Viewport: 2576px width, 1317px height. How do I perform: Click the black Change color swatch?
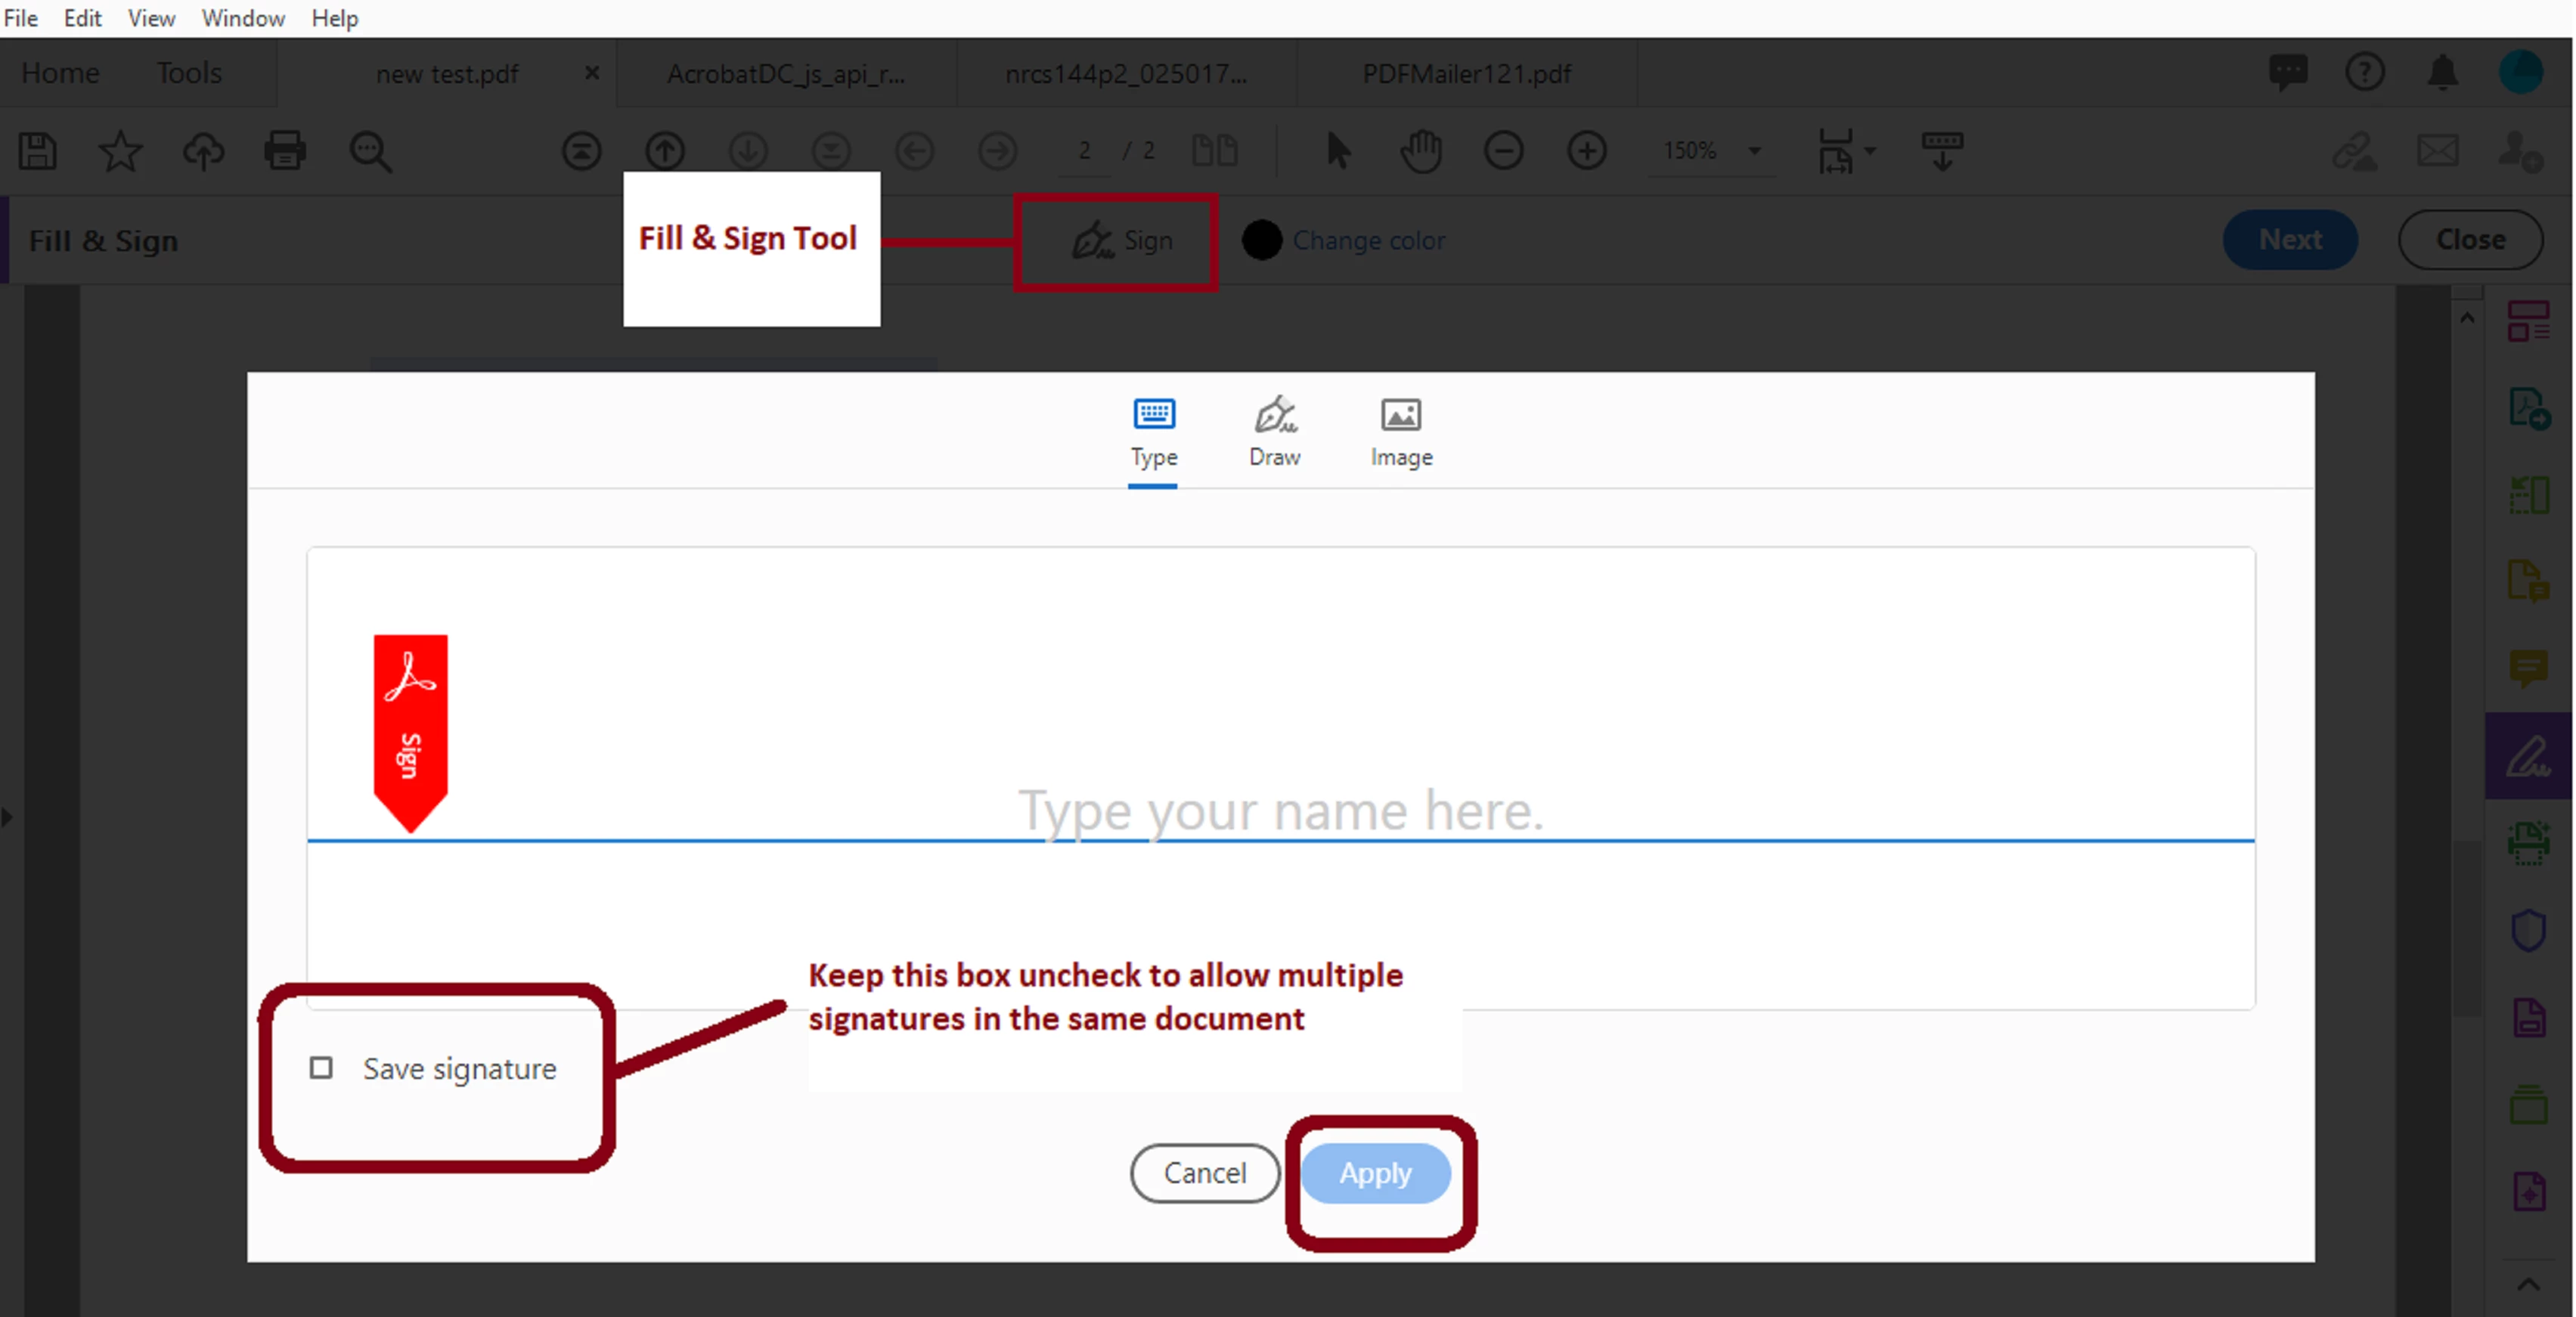[1262, 241]
